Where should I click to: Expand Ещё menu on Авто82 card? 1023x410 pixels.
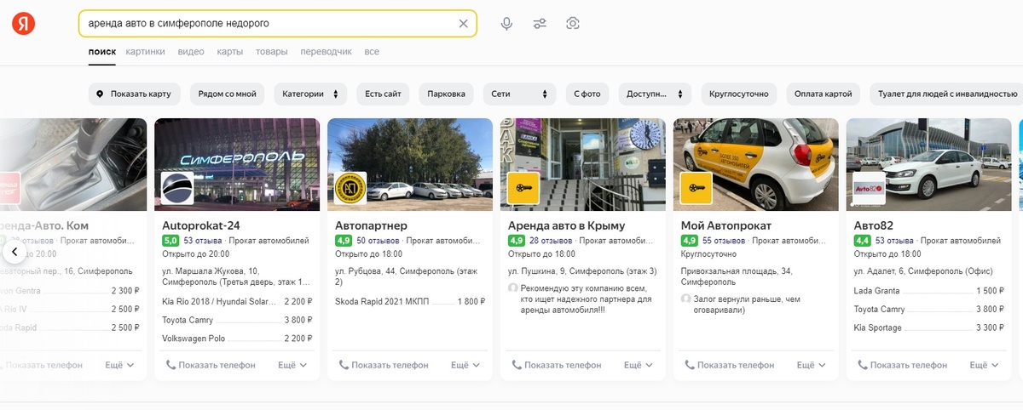point(985,365)
